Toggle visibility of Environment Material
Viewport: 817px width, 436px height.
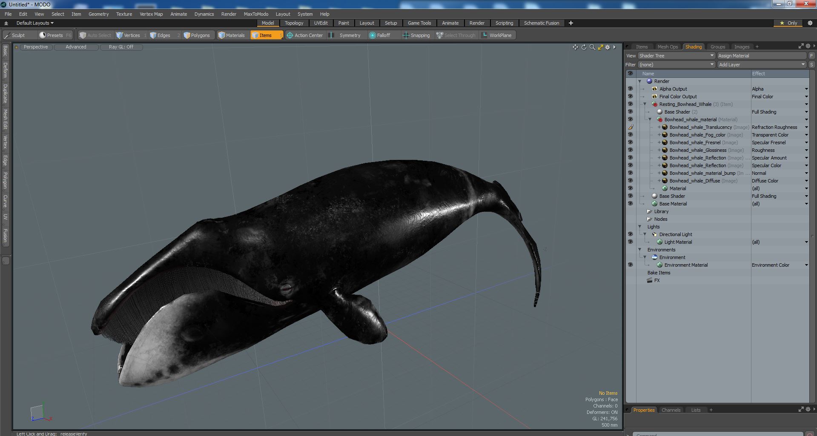coord(630,265)
